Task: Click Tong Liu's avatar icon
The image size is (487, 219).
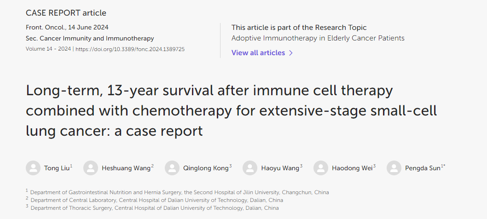Action: (33, 168)
